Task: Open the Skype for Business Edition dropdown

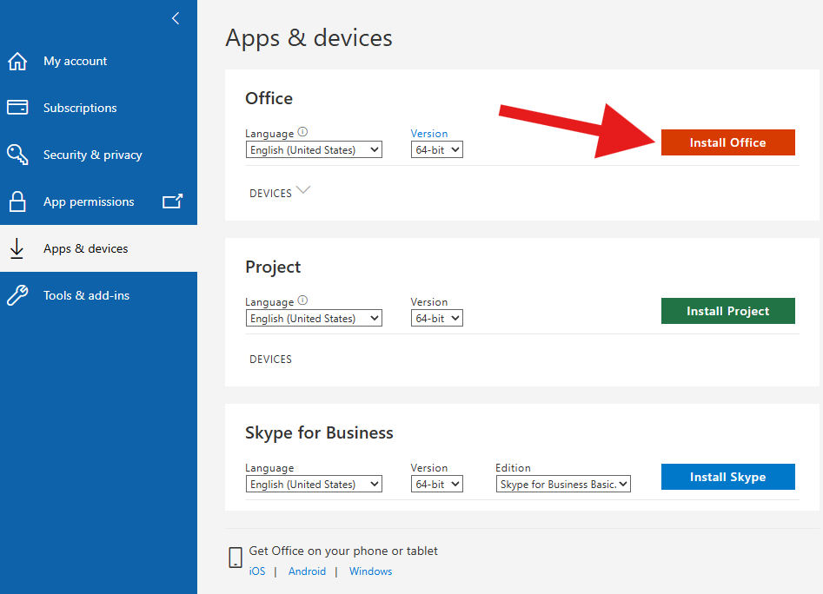Action: click(x=563, y=485)
